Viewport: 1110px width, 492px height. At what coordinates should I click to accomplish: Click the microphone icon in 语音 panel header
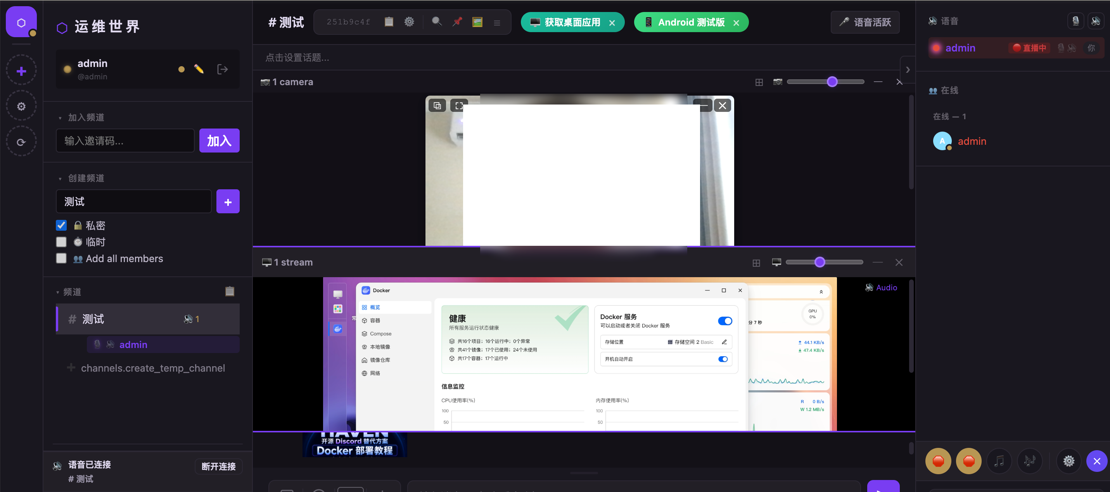1075,21
